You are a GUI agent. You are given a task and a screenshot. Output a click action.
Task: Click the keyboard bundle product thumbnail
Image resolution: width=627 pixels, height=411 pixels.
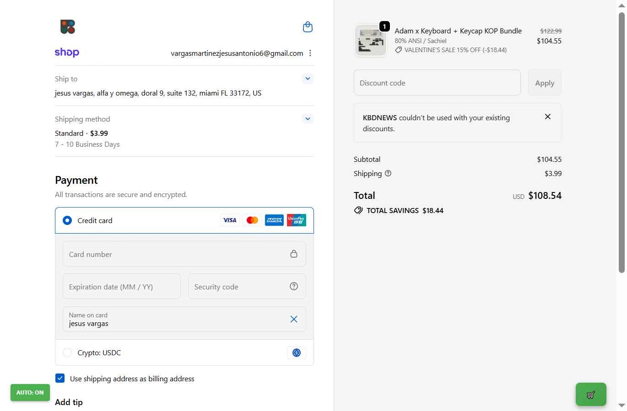(x=371, y=40)
